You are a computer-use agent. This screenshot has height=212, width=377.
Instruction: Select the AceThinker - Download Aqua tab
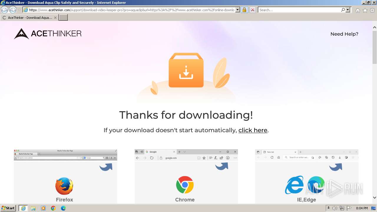click(29, 18)
